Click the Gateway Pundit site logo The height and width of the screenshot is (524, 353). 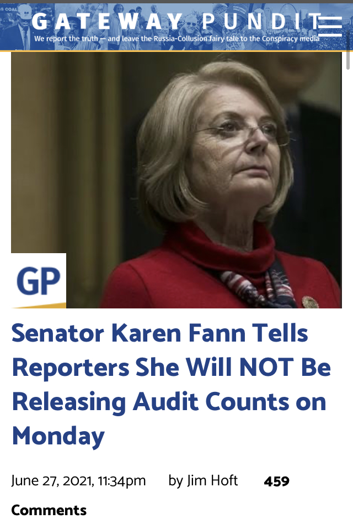click(176, 22)
